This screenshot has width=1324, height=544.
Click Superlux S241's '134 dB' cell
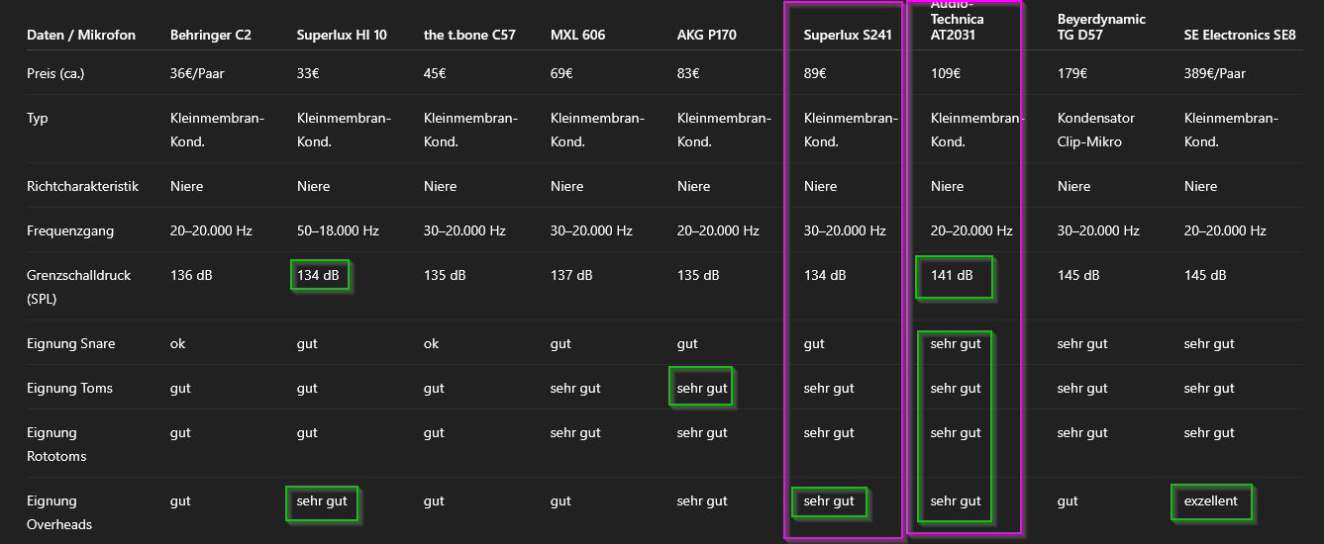click(x=825, y=275)
